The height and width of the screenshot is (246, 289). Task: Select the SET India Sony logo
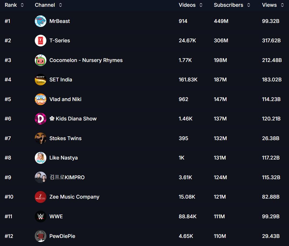(40, 80)
